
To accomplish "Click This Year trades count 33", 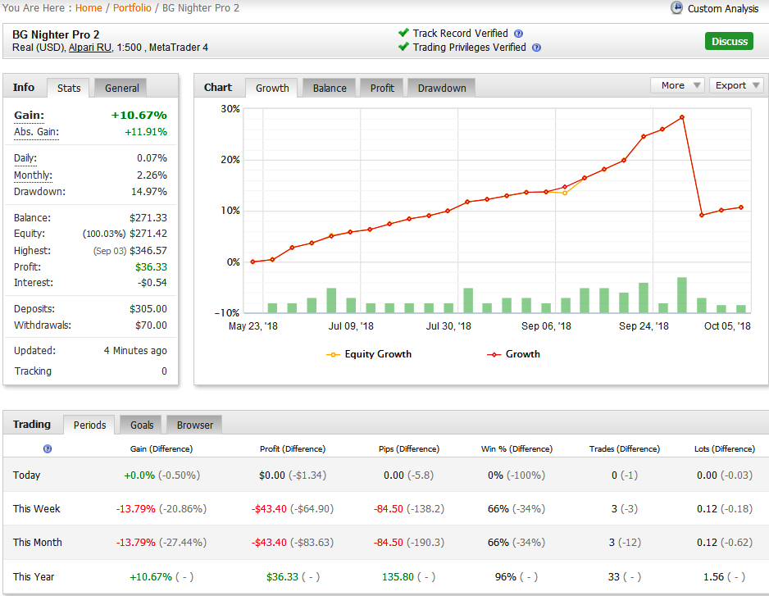I will (614, 577).
